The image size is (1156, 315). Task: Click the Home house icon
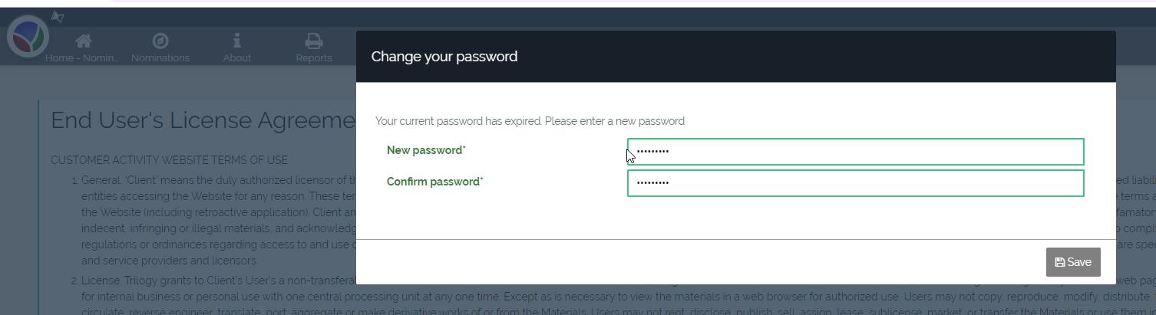pyautogui.click(x=83, y=41)
